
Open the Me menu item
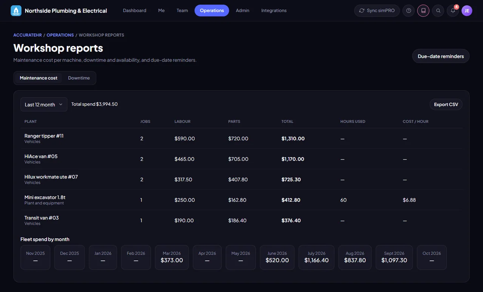click(x=162, y=11)
